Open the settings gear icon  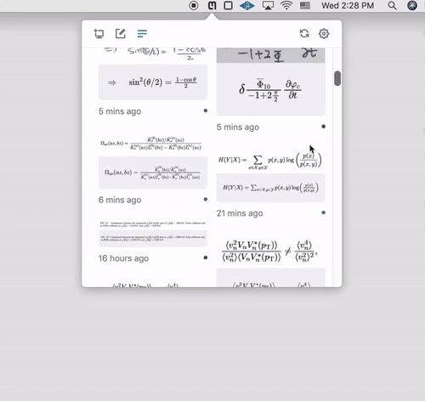pos(324,33)
